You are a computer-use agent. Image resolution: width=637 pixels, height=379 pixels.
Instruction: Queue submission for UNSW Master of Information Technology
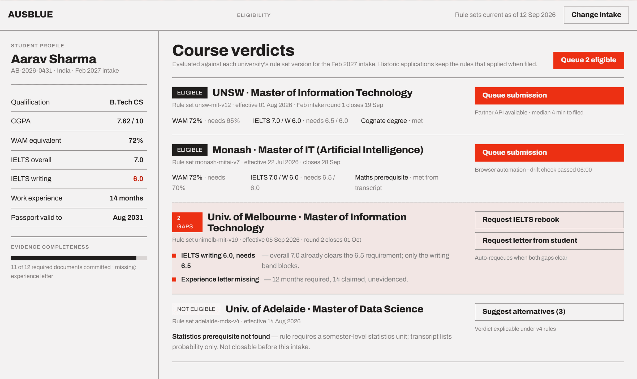(x=549, y=95)
